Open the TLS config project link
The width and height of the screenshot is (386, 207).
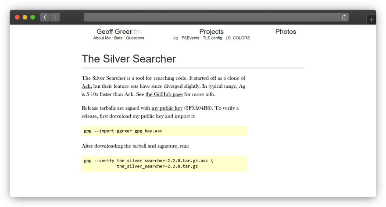coord(212,38)
